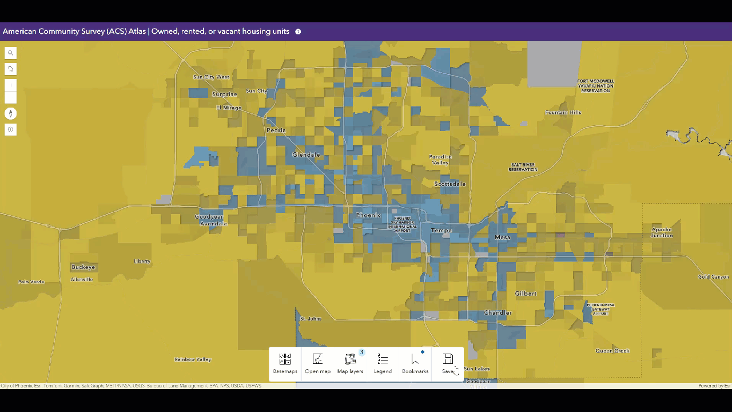Click the Sun City West label

[211, 77]
